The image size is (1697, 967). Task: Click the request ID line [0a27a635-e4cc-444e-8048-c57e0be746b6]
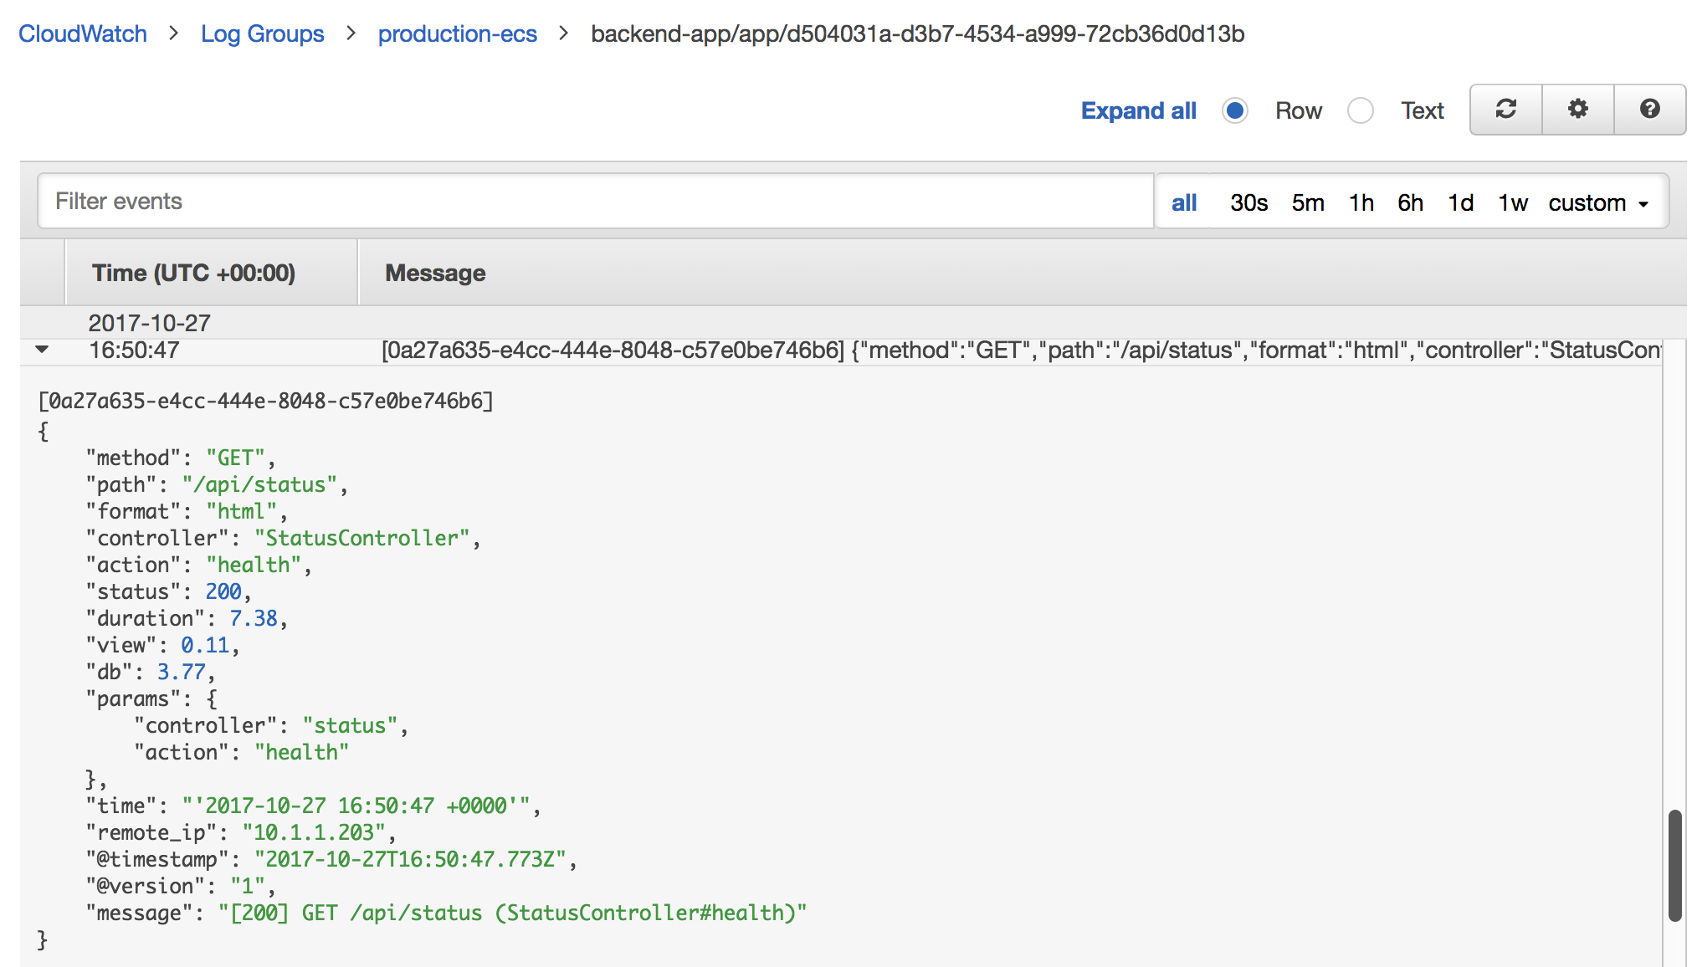point(265,401)
